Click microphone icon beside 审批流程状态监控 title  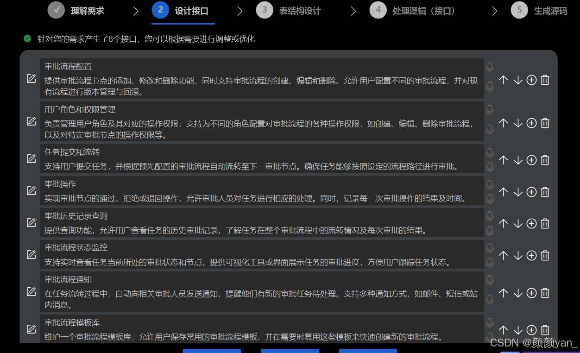point(490,249)
